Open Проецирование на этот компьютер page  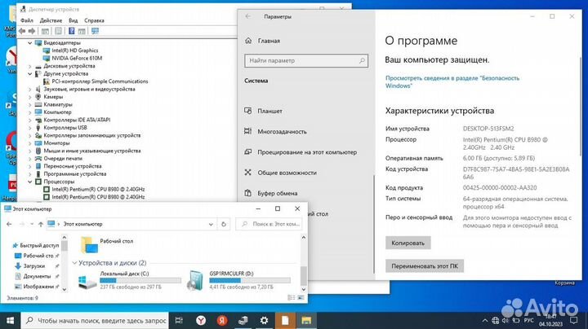click(x=306, y=152)
